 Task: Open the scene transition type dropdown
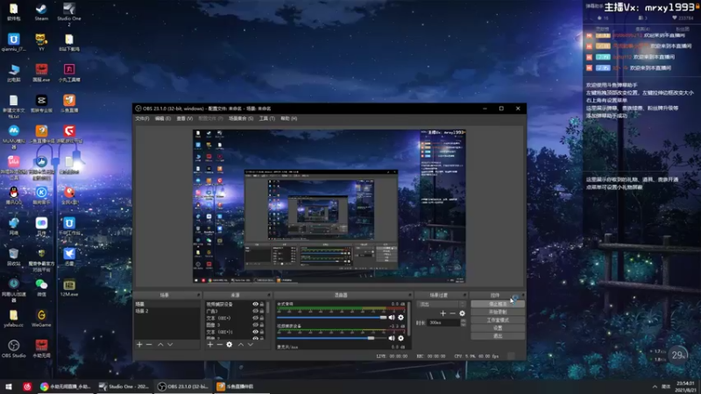pos(442,304)
